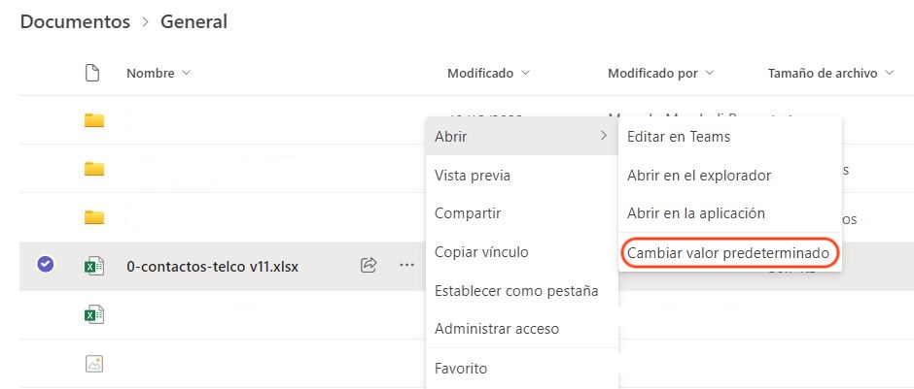Sort using the Nombre column dropdown
The width and height of the screenshot is (914, 389).
(x=186, y=74)
